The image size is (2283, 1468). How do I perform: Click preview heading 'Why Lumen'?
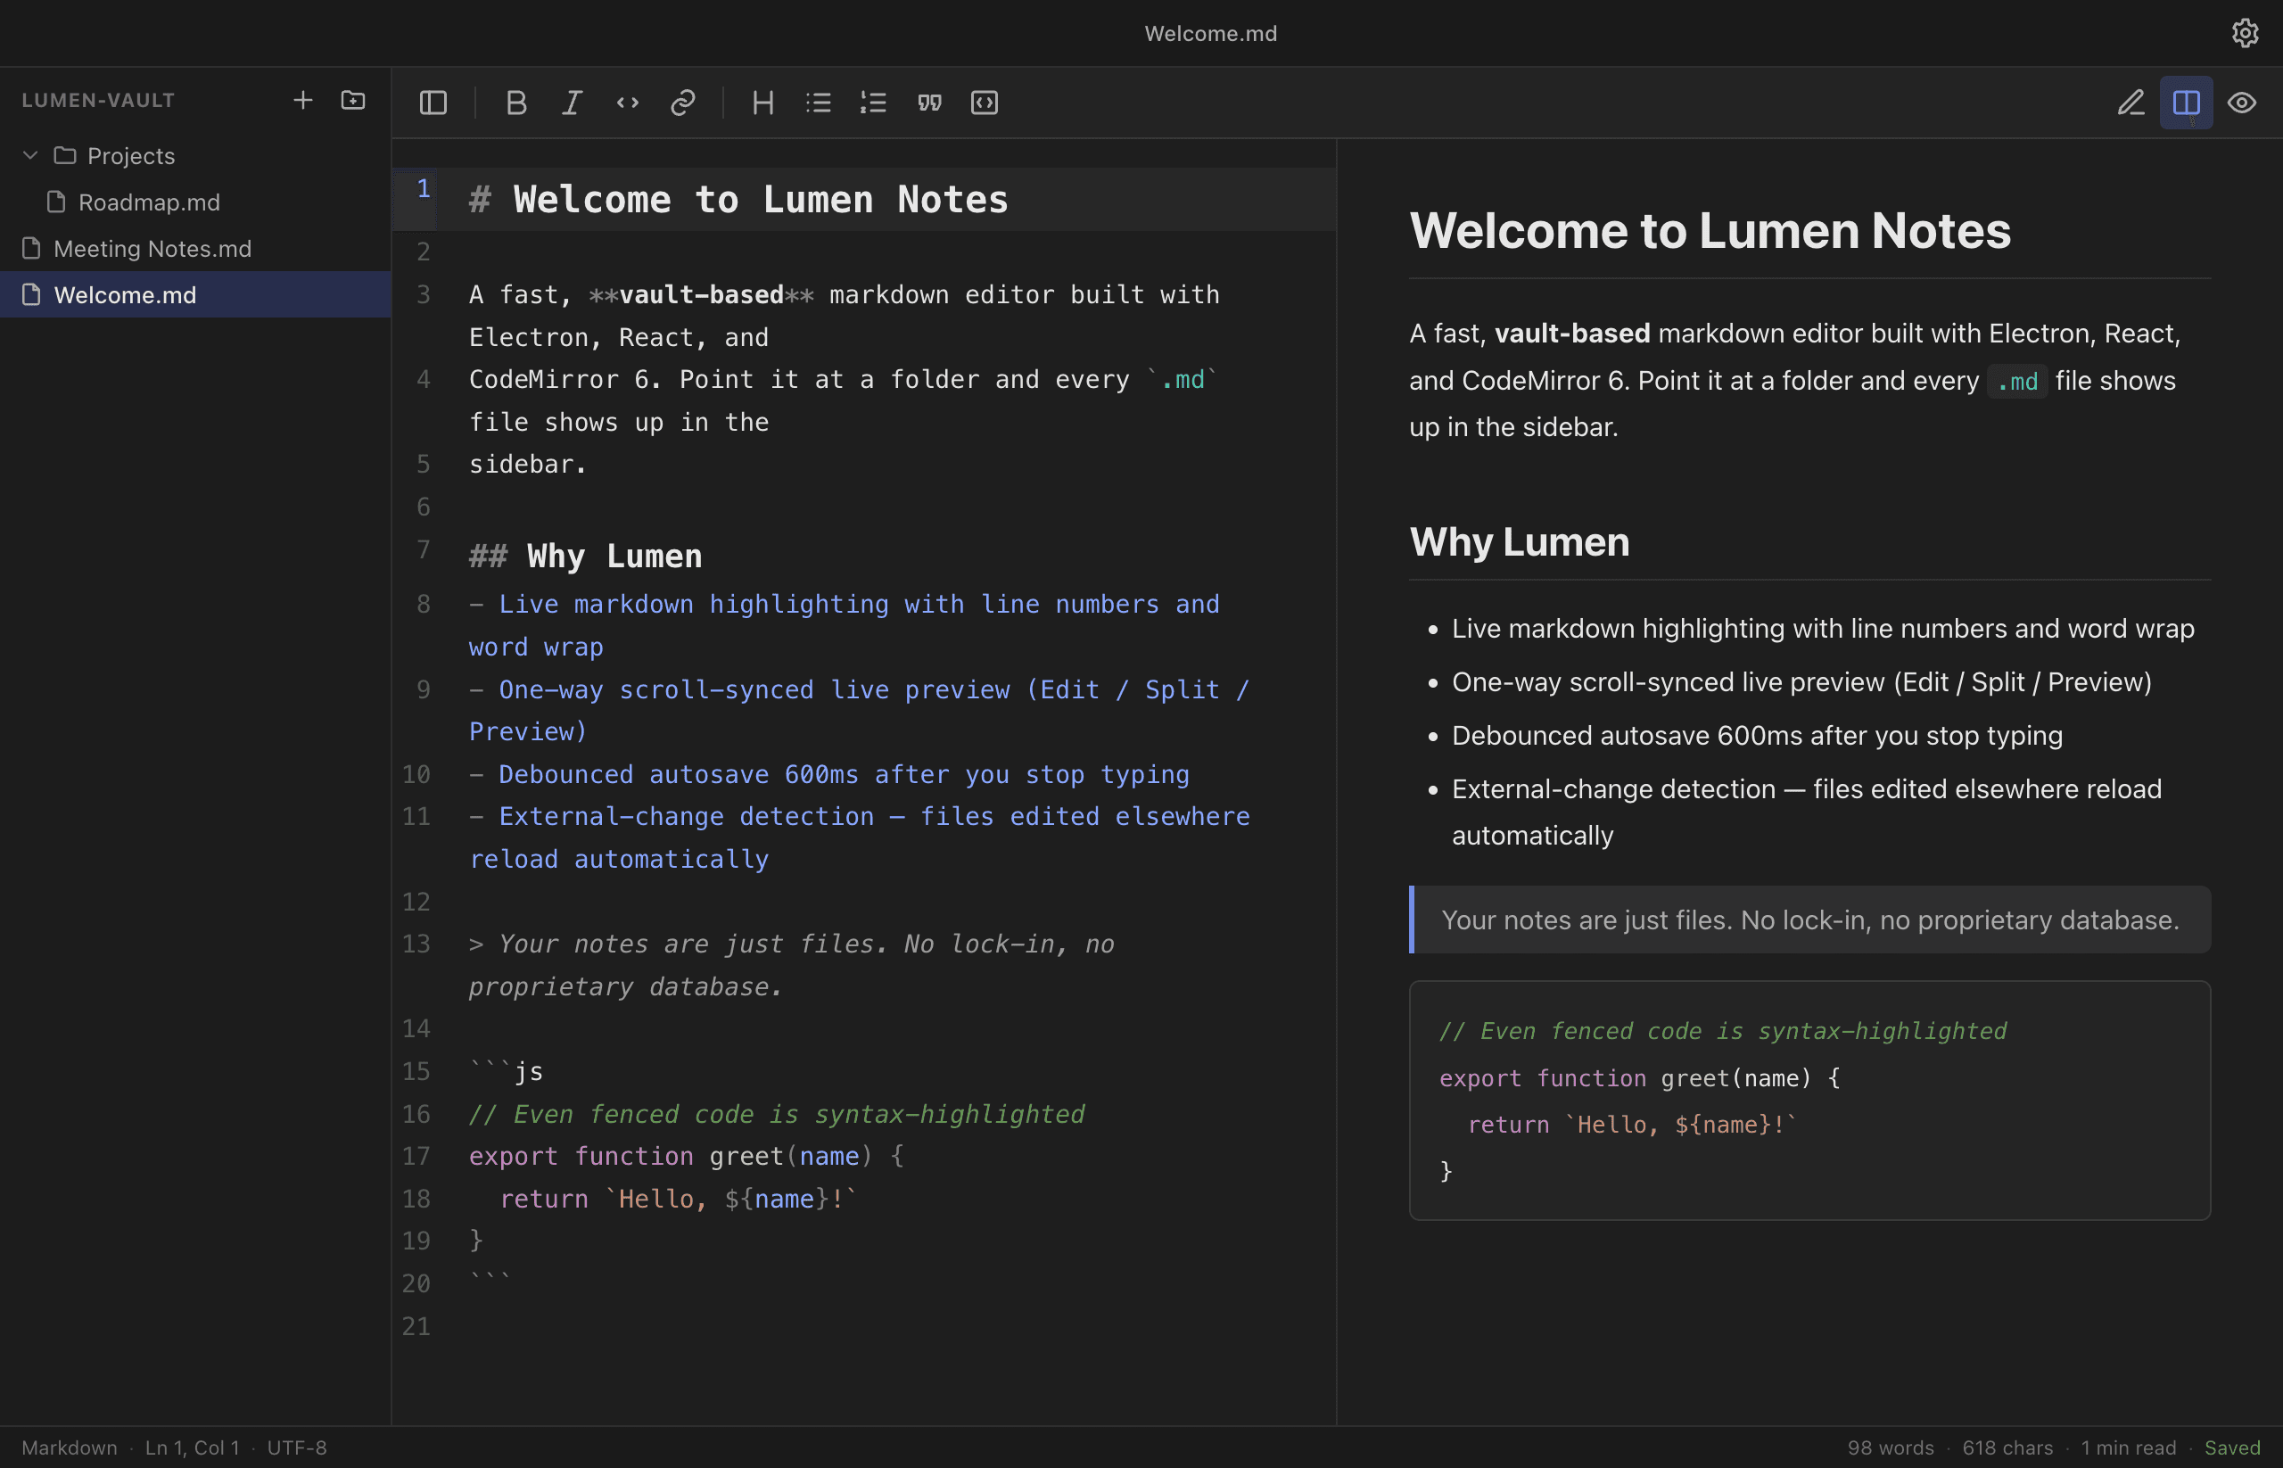(x=1520, y=541)
